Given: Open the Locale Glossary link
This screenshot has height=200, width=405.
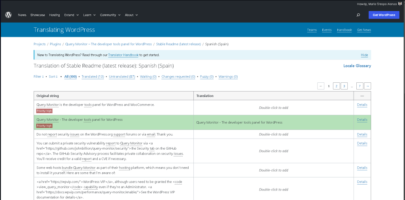Looking at the screenshot, I should [x=357, y=66].
